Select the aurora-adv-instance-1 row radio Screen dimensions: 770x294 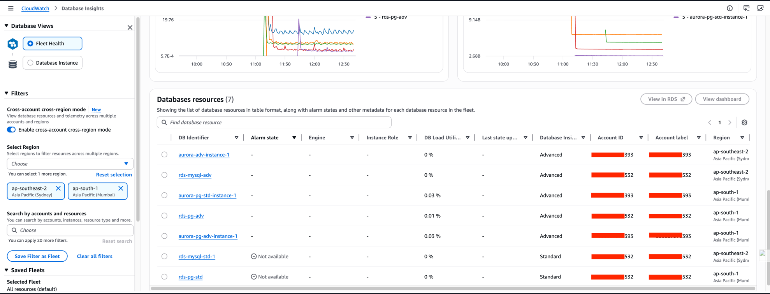point(164,155)
